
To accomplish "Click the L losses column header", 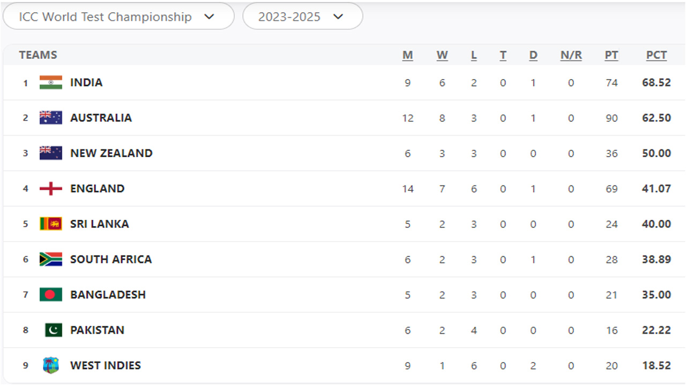I will (x=474, y=55).
